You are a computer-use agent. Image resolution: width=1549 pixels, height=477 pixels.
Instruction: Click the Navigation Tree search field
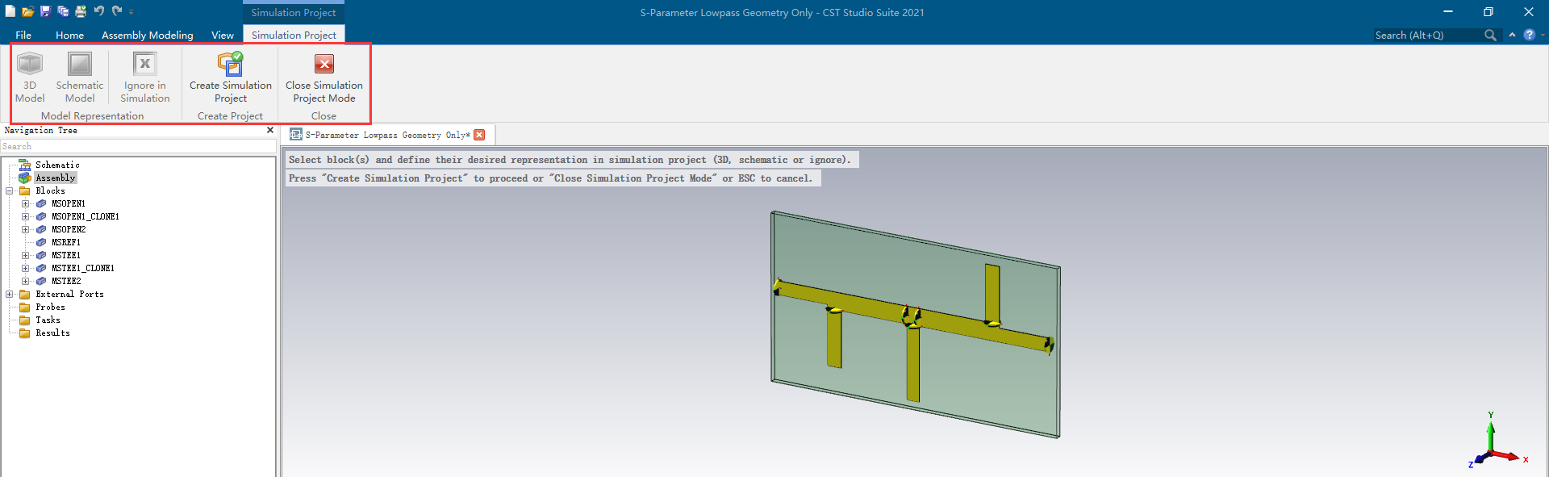[138, 146]
